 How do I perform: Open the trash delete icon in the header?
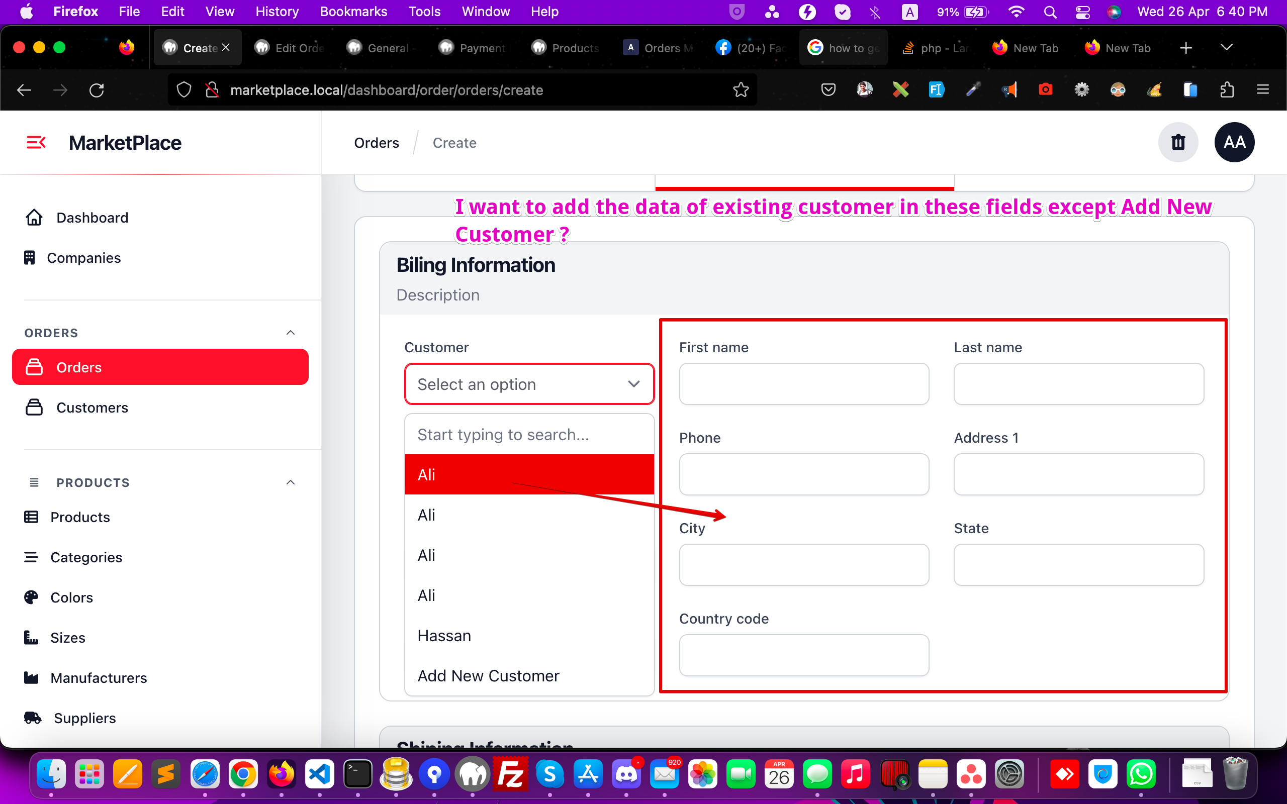click(x=1178, y=142)
